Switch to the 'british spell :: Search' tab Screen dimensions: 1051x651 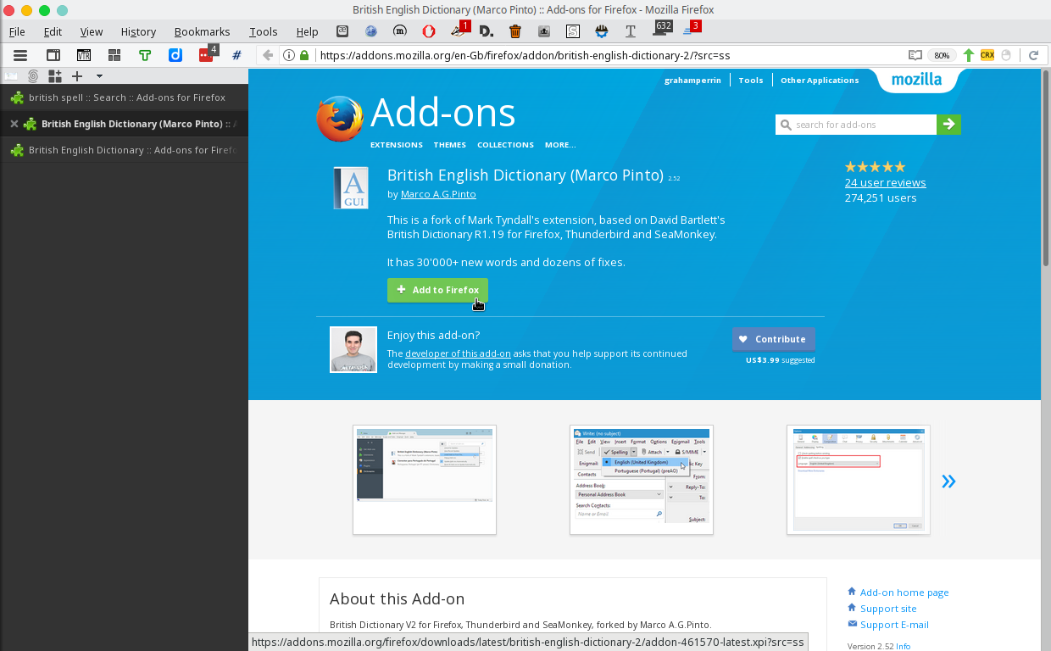[x=124, y=97]
